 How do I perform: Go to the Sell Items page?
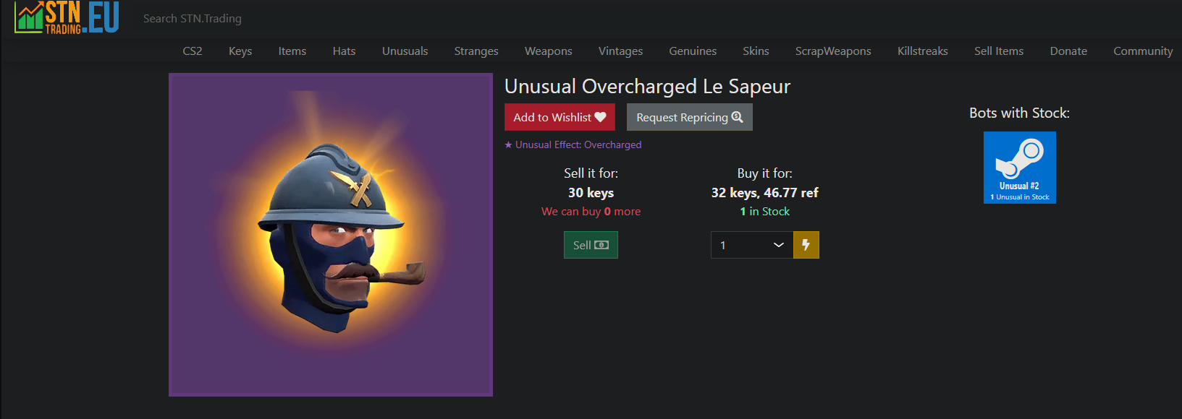click(999, 51)
